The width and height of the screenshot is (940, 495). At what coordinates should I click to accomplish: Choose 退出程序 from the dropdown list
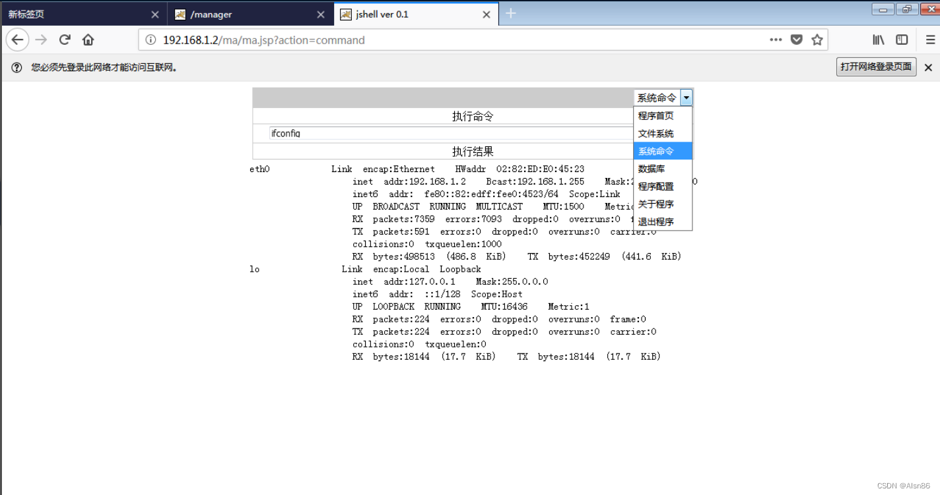[663, 222]
